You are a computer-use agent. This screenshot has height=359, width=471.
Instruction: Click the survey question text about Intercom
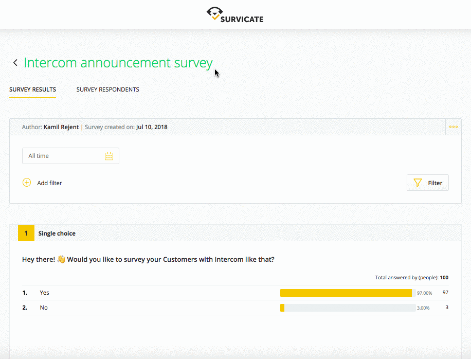(148, 259)
